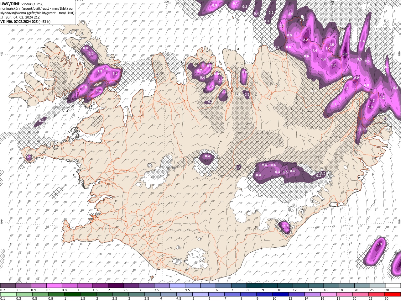Screen dimensions: 401x301
Task: Select the "2.1" value offshore southeast
Action: 380,244
